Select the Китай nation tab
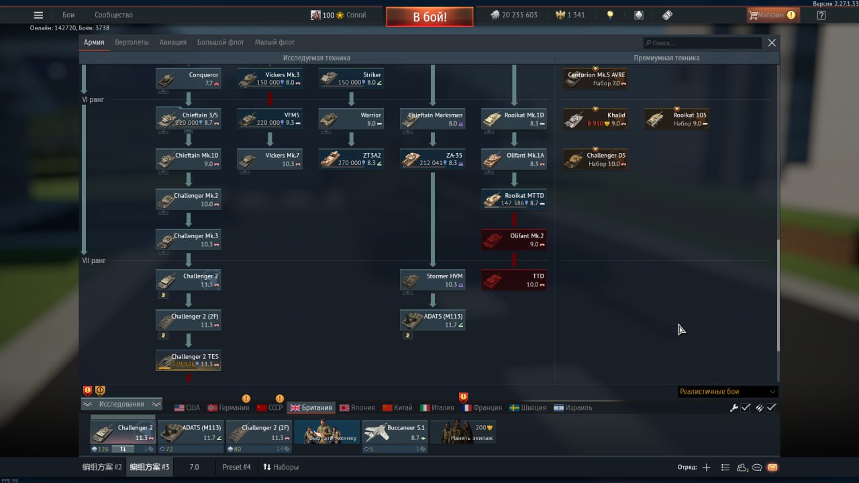 [x=397, y=408]
